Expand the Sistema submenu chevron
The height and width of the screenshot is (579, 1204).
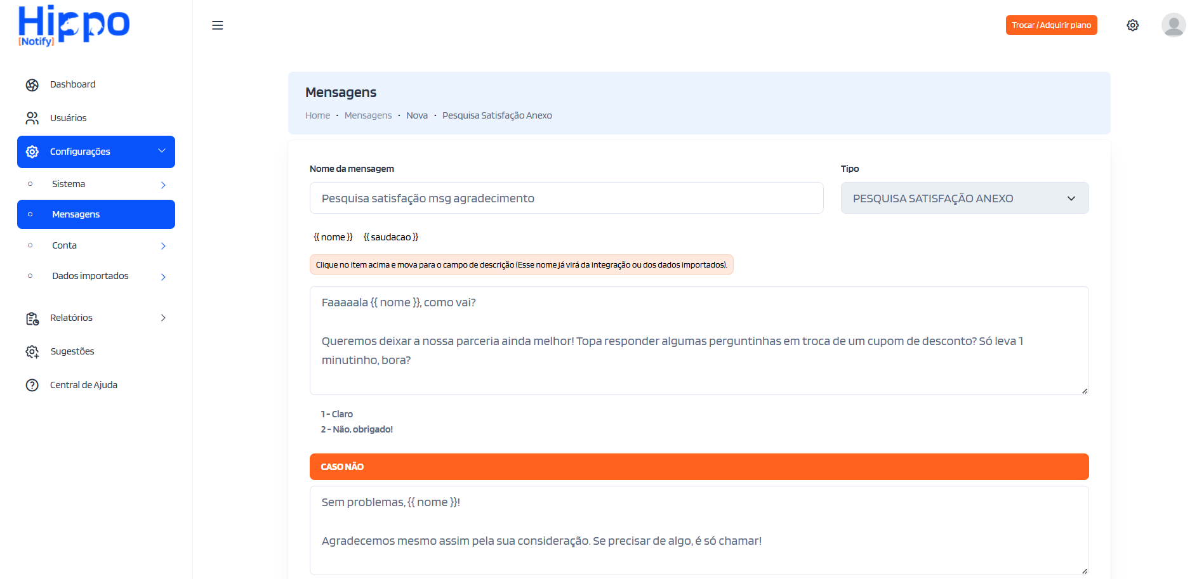coord(163,185)
